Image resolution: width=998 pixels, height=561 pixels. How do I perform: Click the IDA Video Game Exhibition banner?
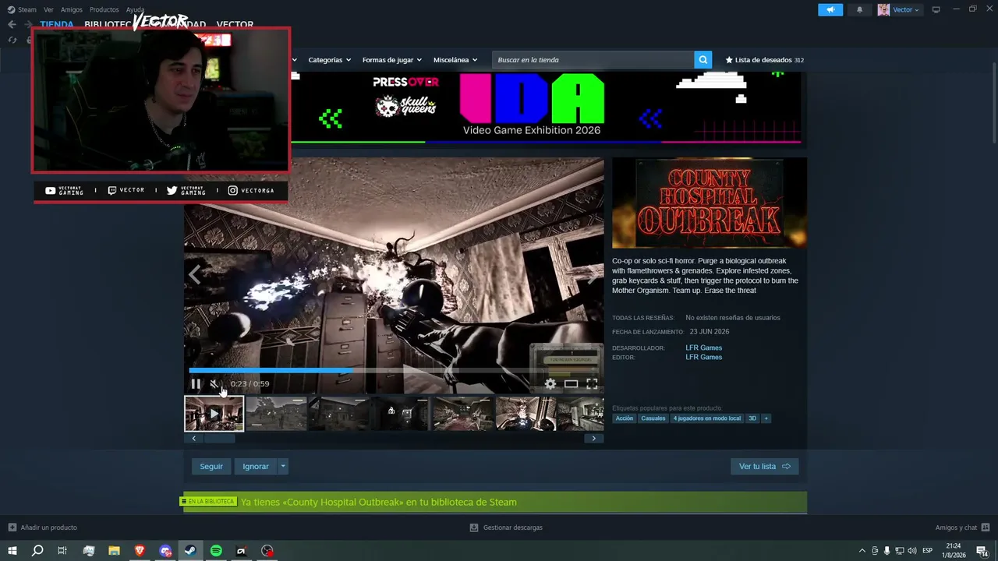(546, 108)
